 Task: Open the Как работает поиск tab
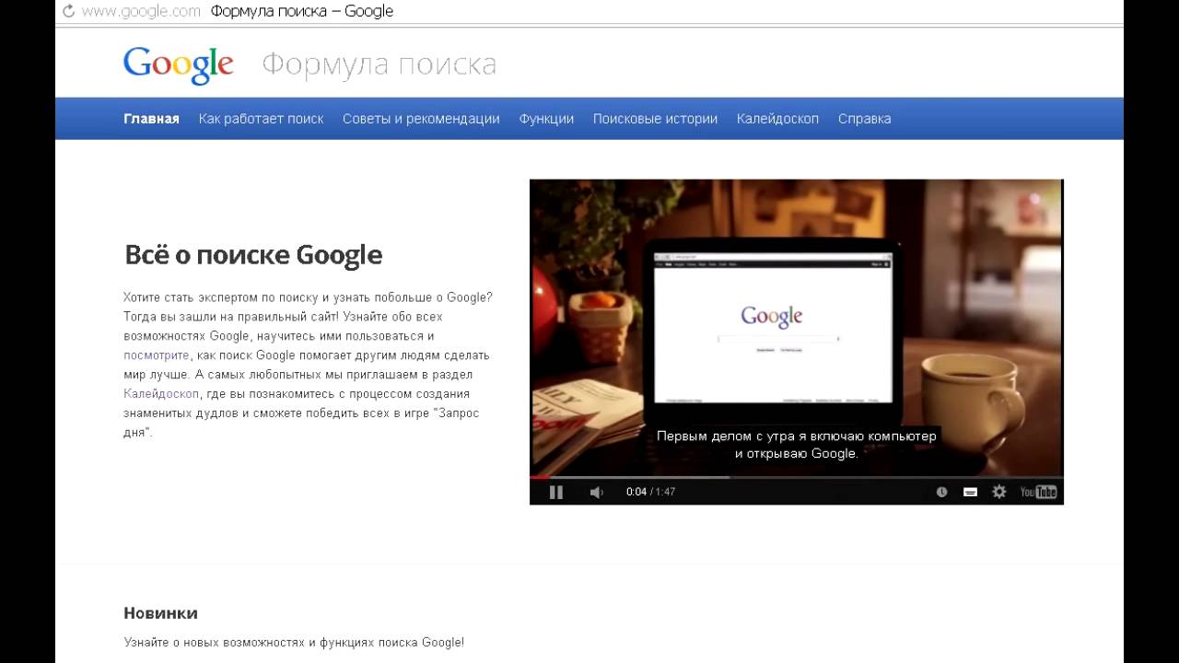tap(261, 119)
